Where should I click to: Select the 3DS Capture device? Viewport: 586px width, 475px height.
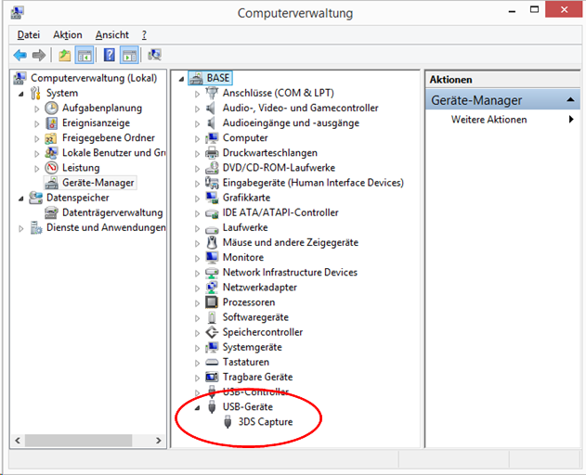point(266,421)
